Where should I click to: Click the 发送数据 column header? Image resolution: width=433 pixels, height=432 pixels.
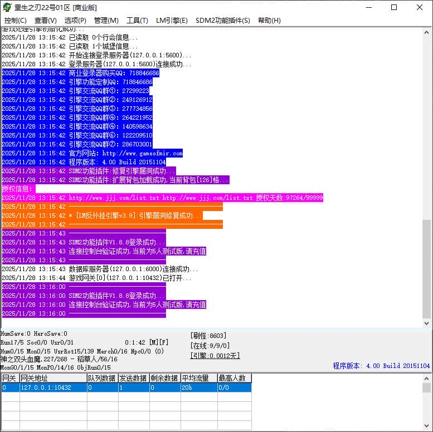pyautogui.click(x=134, y=378)
